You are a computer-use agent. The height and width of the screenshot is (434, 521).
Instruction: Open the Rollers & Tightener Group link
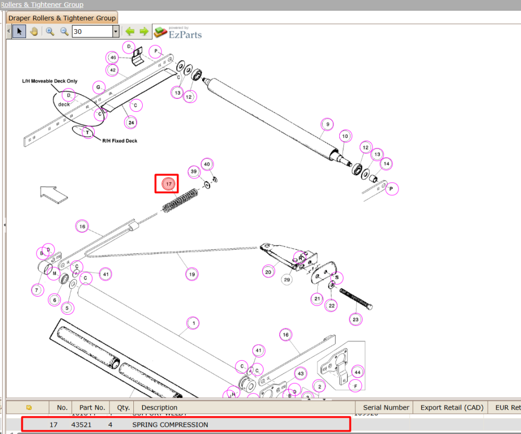42,4
